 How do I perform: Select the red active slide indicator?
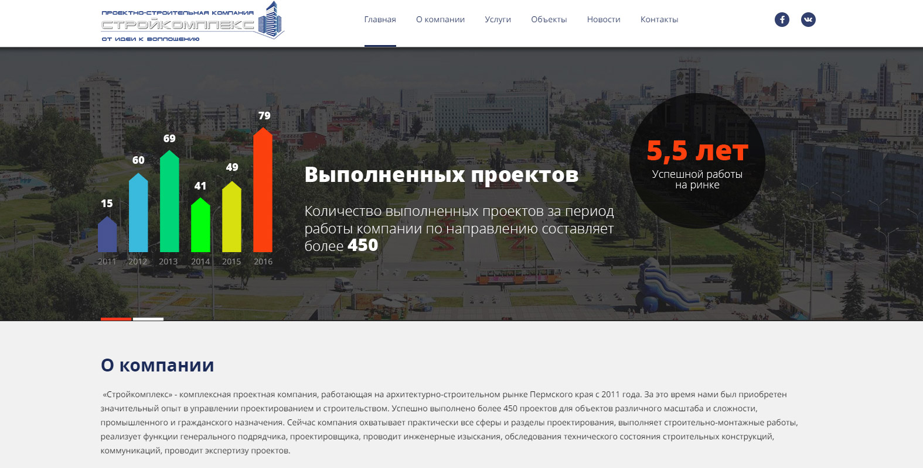[x=116, y=319]
